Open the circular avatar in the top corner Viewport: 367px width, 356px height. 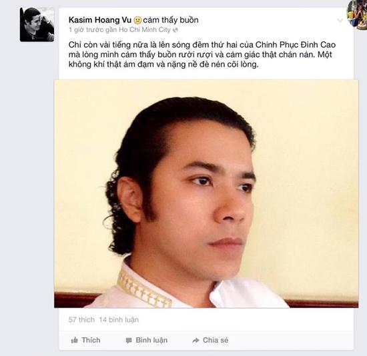point(357,14)
